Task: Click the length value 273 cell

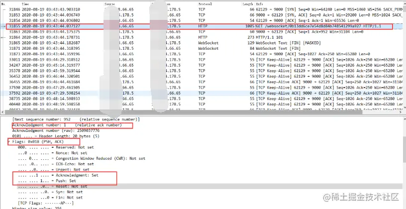Action: (251, 37)
